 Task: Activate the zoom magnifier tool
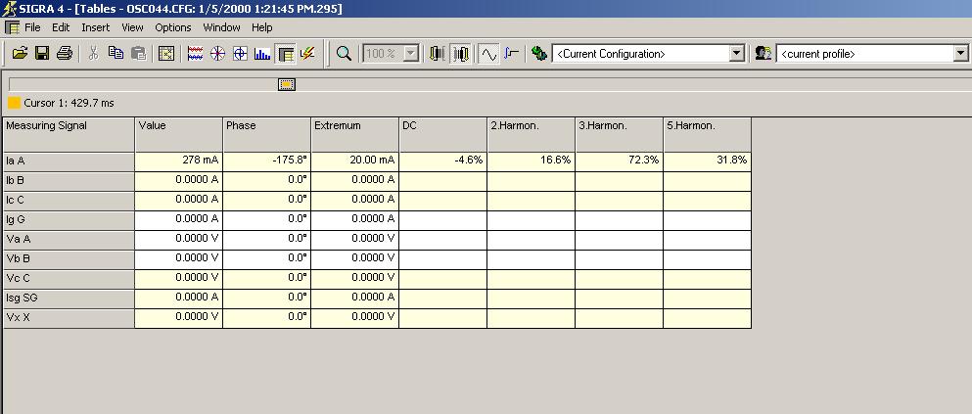(344, 53)
